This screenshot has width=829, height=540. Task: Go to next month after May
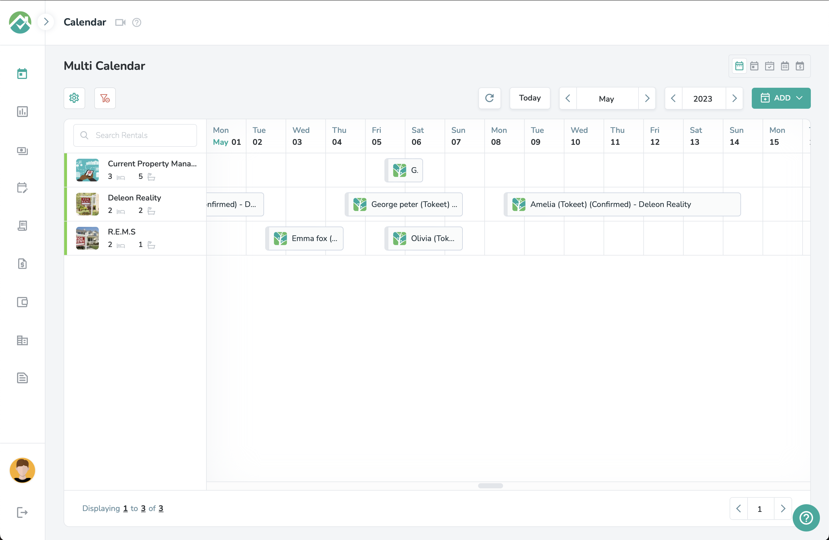point(647,98)
